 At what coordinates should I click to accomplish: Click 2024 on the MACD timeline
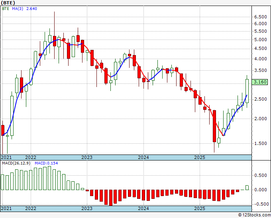click(143, 208)
